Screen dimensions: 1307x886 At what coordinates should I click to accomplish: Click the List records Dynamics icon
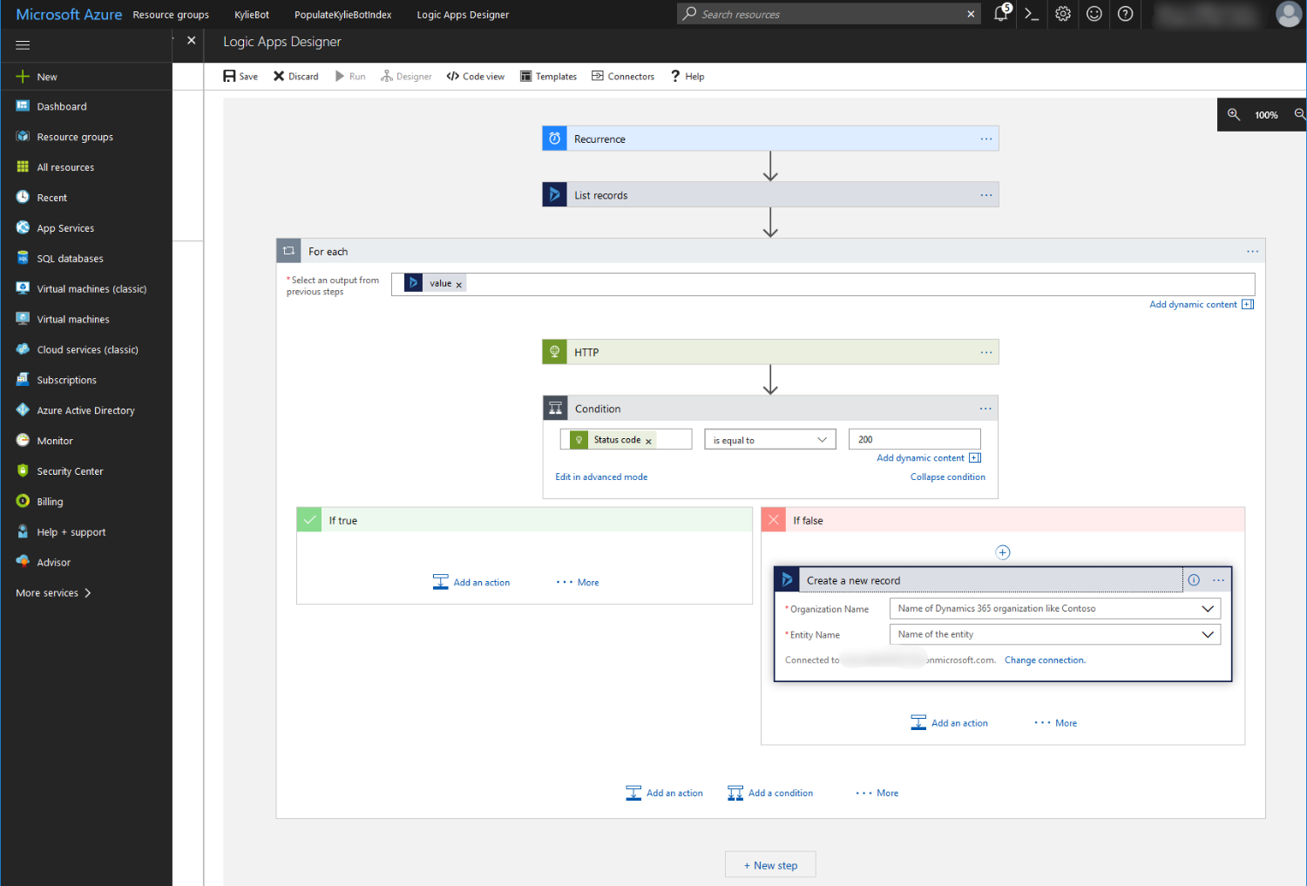[x=554, y=195]
